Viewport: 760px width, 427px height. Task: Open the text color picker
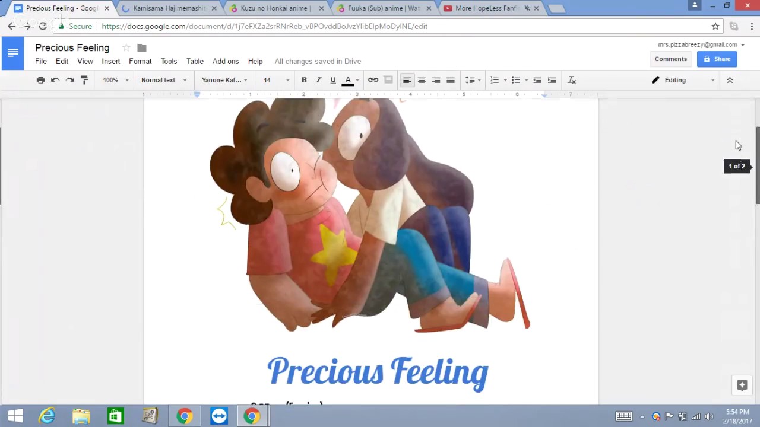(350, 80)
